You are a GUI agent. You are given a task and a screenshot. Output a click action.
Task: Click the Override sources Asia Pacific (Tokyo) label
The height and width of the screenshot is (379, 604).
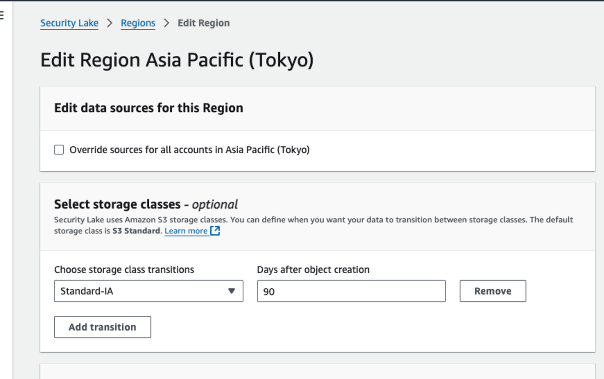coord(189,150)
